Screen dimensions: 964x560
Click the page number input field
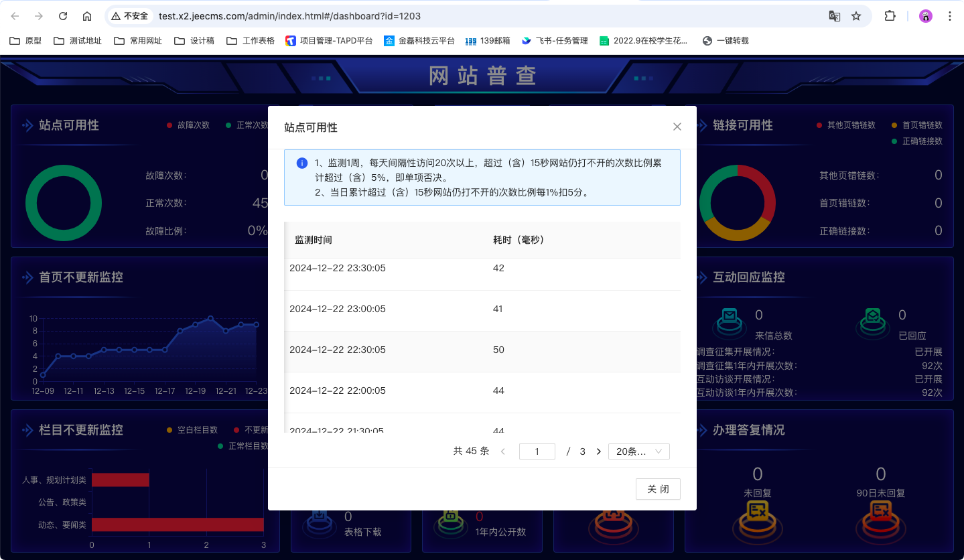537,451
